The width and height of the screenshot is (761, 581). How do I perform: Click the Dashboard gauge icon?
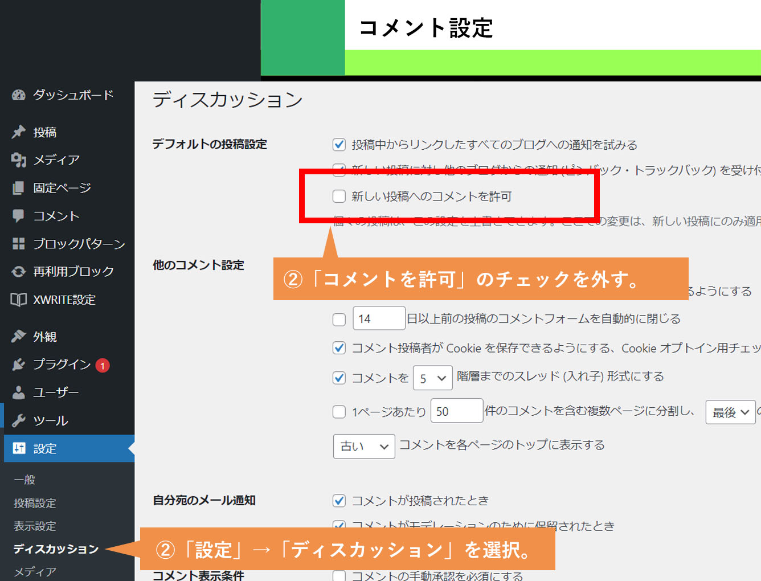coord(19,95)
